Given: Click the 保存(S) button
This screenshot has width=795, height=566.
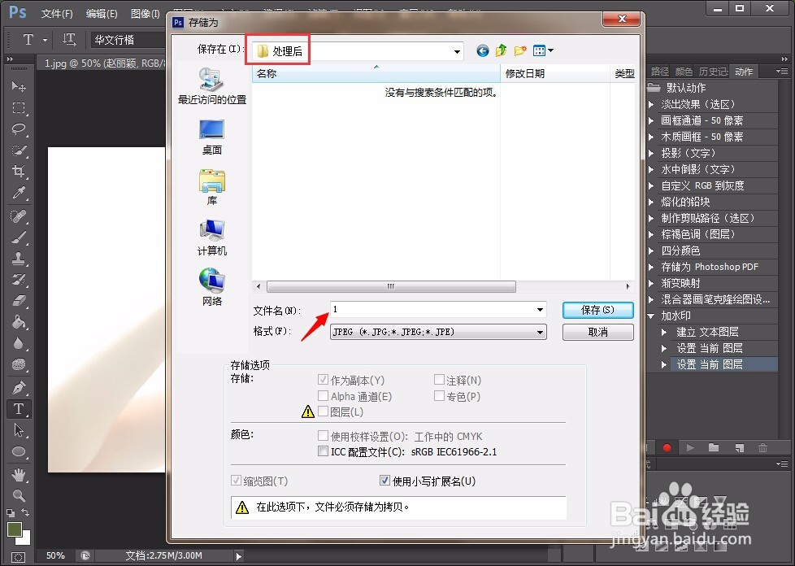Looking at the screenshot, I should (x=597, y=310).
